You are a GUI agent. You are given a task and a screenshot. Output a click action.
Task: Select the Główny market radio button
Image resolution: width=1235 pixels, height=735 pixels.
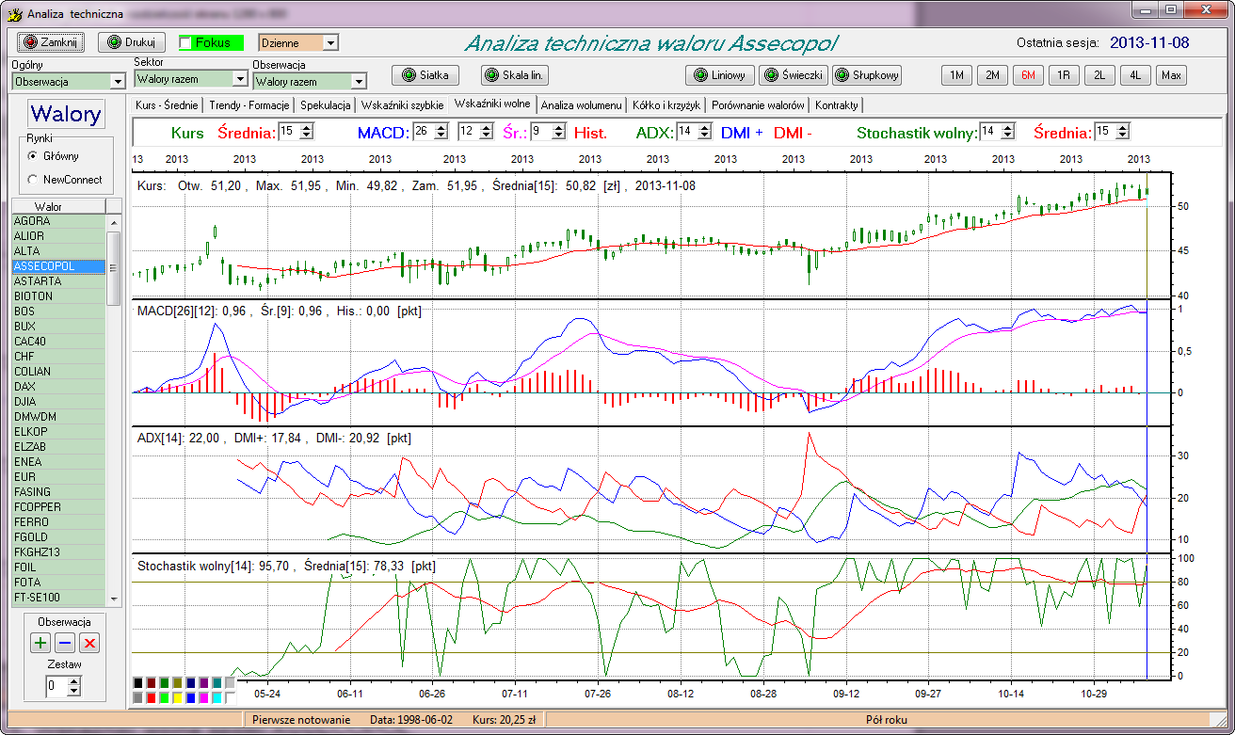[33, 156]
